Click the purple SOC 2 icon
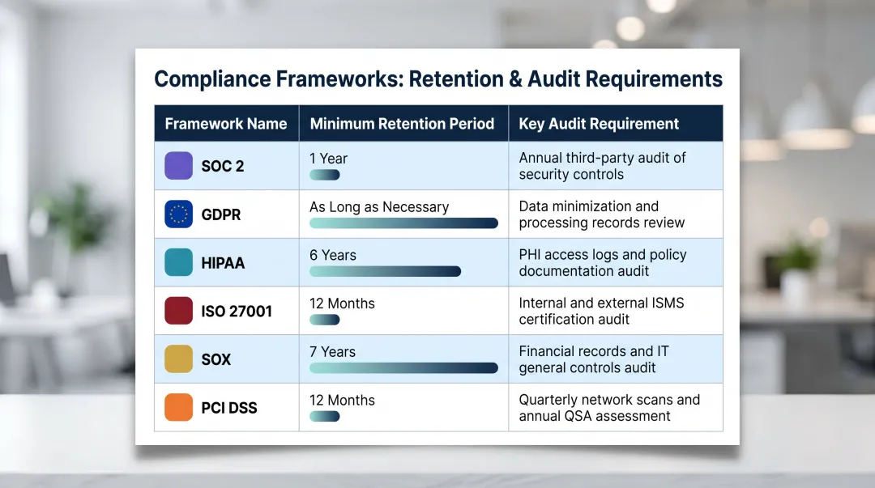875x488 pixels. tap(178, 166)
